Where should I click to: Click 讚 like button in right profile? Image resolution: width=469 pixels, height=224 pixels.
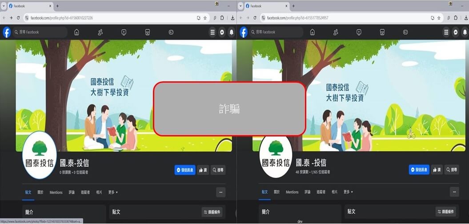point(437,170)
